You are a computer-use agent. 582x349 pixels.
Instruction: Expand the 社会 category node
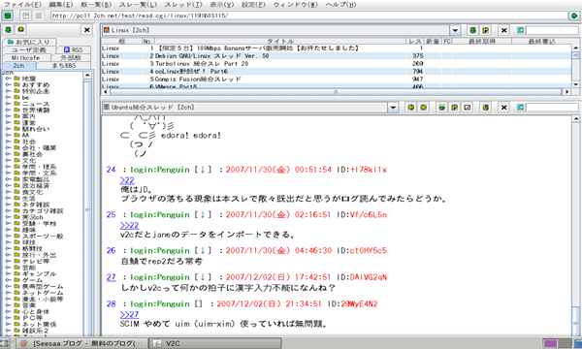(x=8, y=142)
